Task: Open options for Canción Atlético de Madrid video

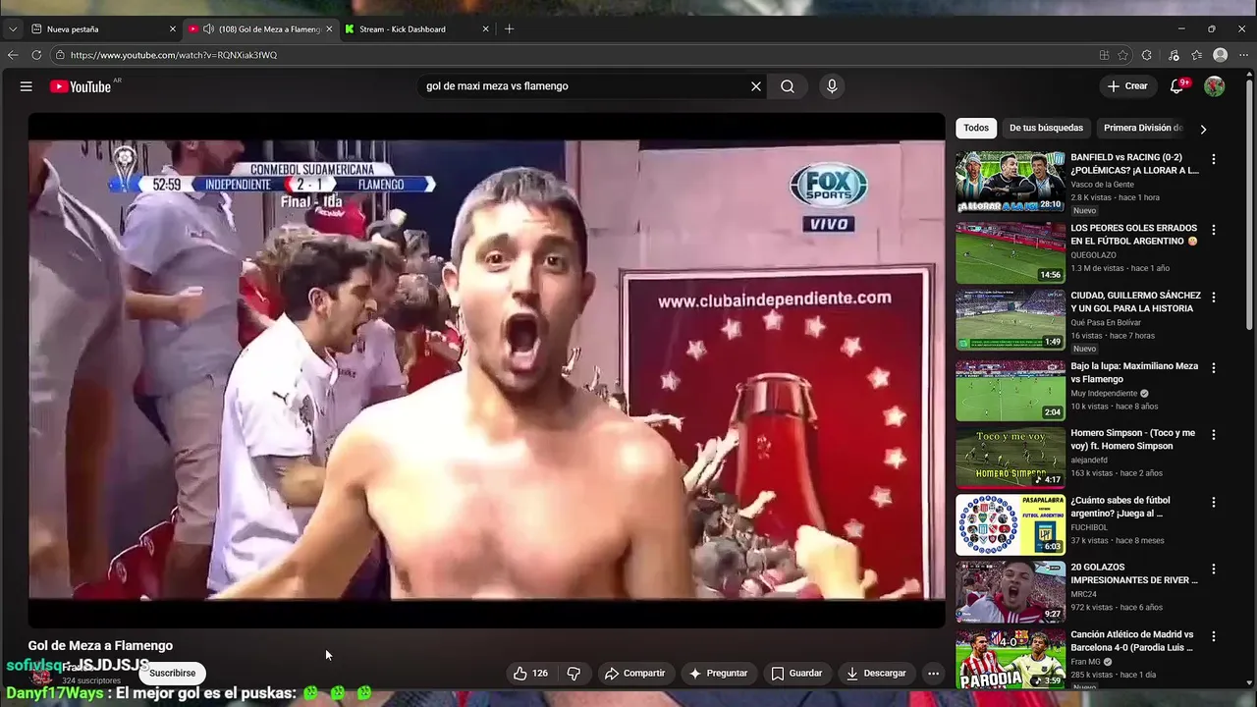Action: click(x=1214, y=636)
